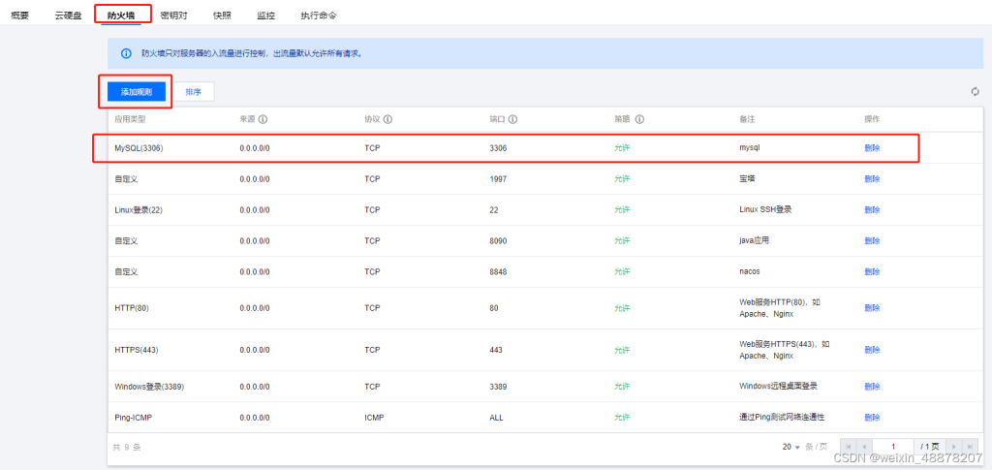Click the ALL port cell
Image resolution: width=992 pixels, height=470 pixels.
[x=496, y=418]
